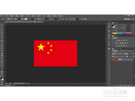Open the Paragraph panel icon

tap(109, 45)
